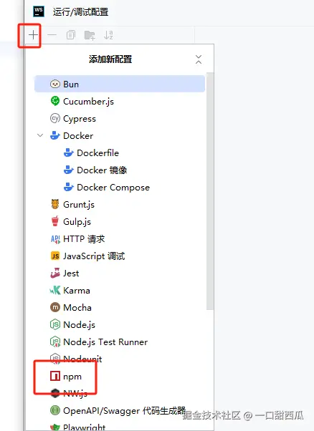Image resolution: width=314 pixels, height=431 pixels.
Task: Choose the Node.js configuration
Action: (x=120, y=324)
